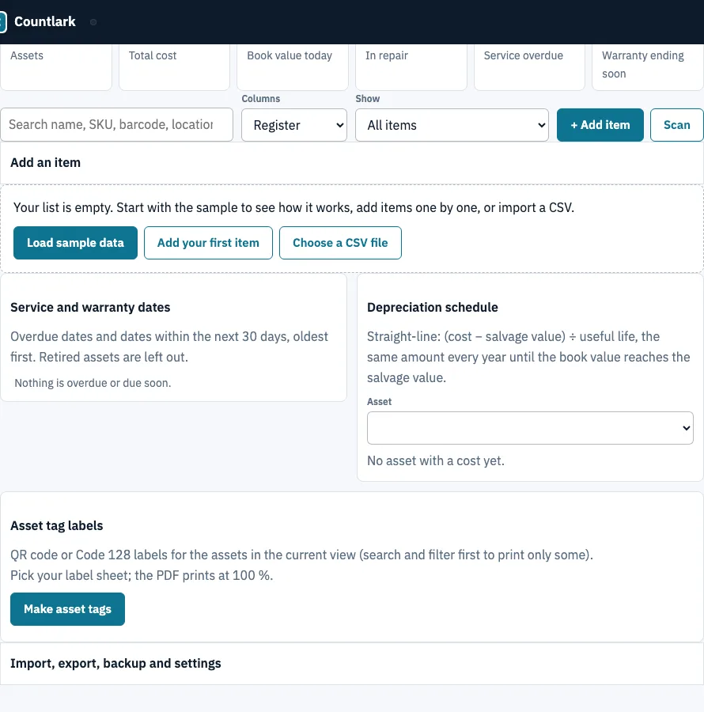704x712 pixels.
Task: Select the Book value today card
Action: [293, 66]
